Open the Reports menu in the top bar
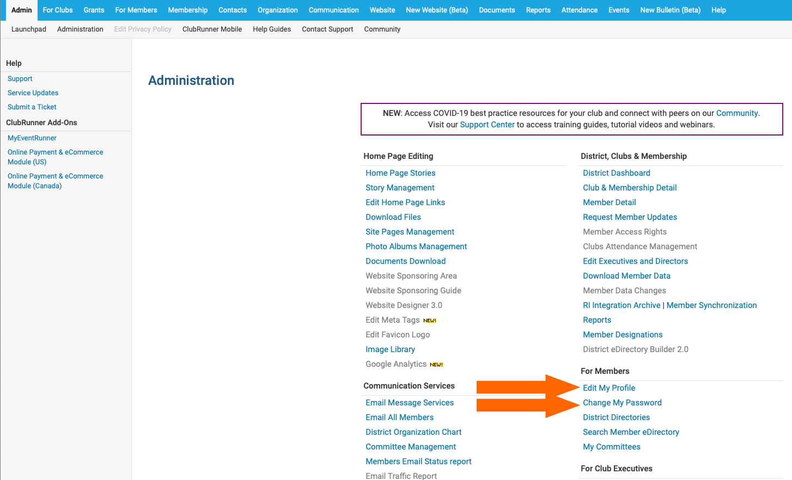792x480 pixels. click(538, 10)
